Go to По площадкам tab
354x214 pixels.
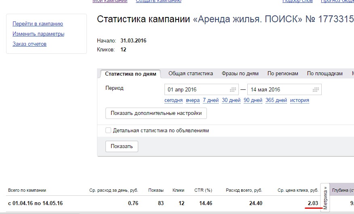[x=325, y=74]
